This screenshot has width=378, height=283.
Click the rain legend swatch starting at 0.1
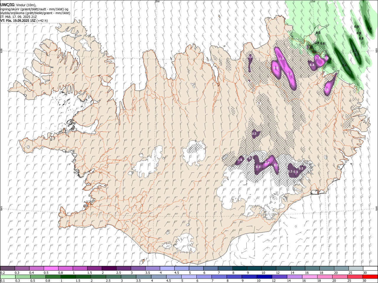click(8, 277)
